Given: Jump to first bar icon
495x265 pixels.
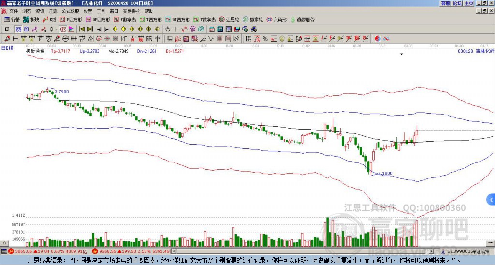Looking at the screenshot, I should pos(81,29).
